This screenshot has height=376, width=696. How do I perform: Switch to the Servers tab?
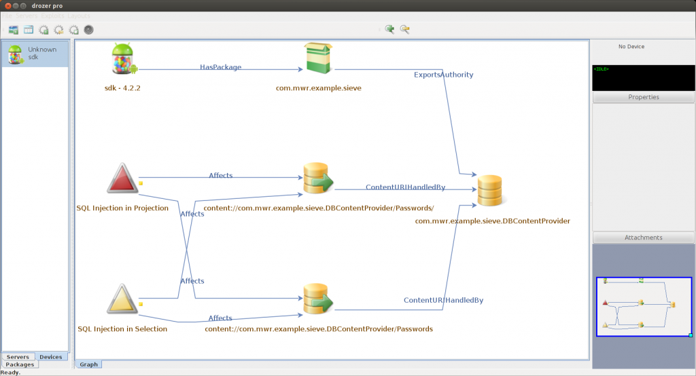[x=18, y=357]
